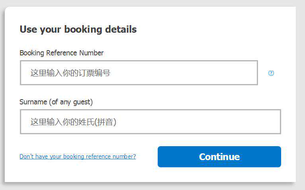The width and height of the screenshot is (305, 190).
Task: Submit booking details with the blue Continue button
Action: [219, 157]
